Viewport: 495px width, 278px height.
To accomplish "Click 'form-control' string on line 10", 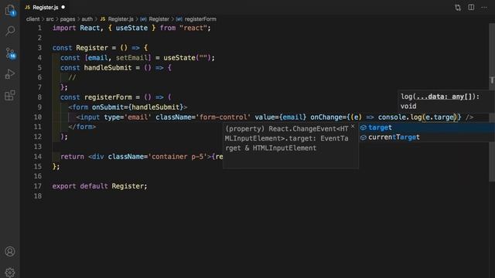I will click(x=224, y=117).
